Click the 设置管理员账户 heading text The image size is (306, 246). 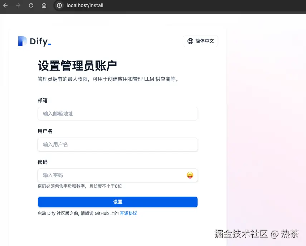point(77,66)
